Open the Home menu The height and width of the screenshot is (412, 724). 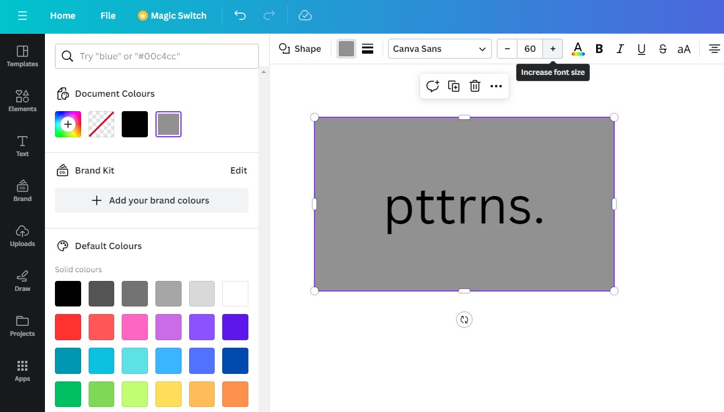63,16
